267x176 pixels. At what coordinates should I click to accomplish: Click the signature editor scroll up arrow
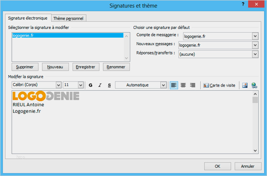click(255, 94)
